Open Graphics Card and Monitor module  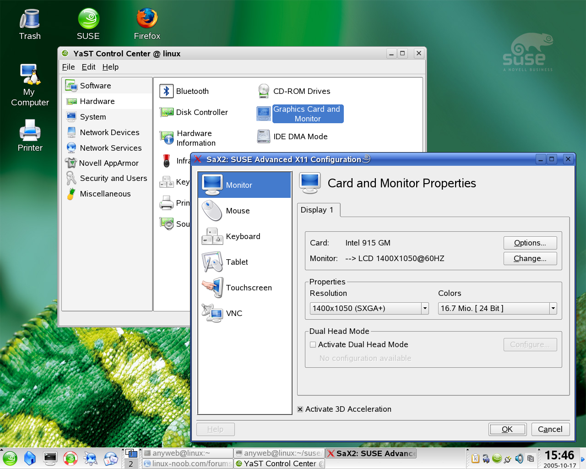click(x=300, y=114)
